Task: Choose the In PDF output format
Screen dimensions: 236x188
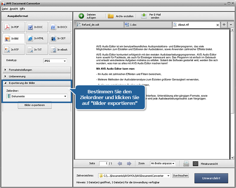Action: click(x=13, y=27)
